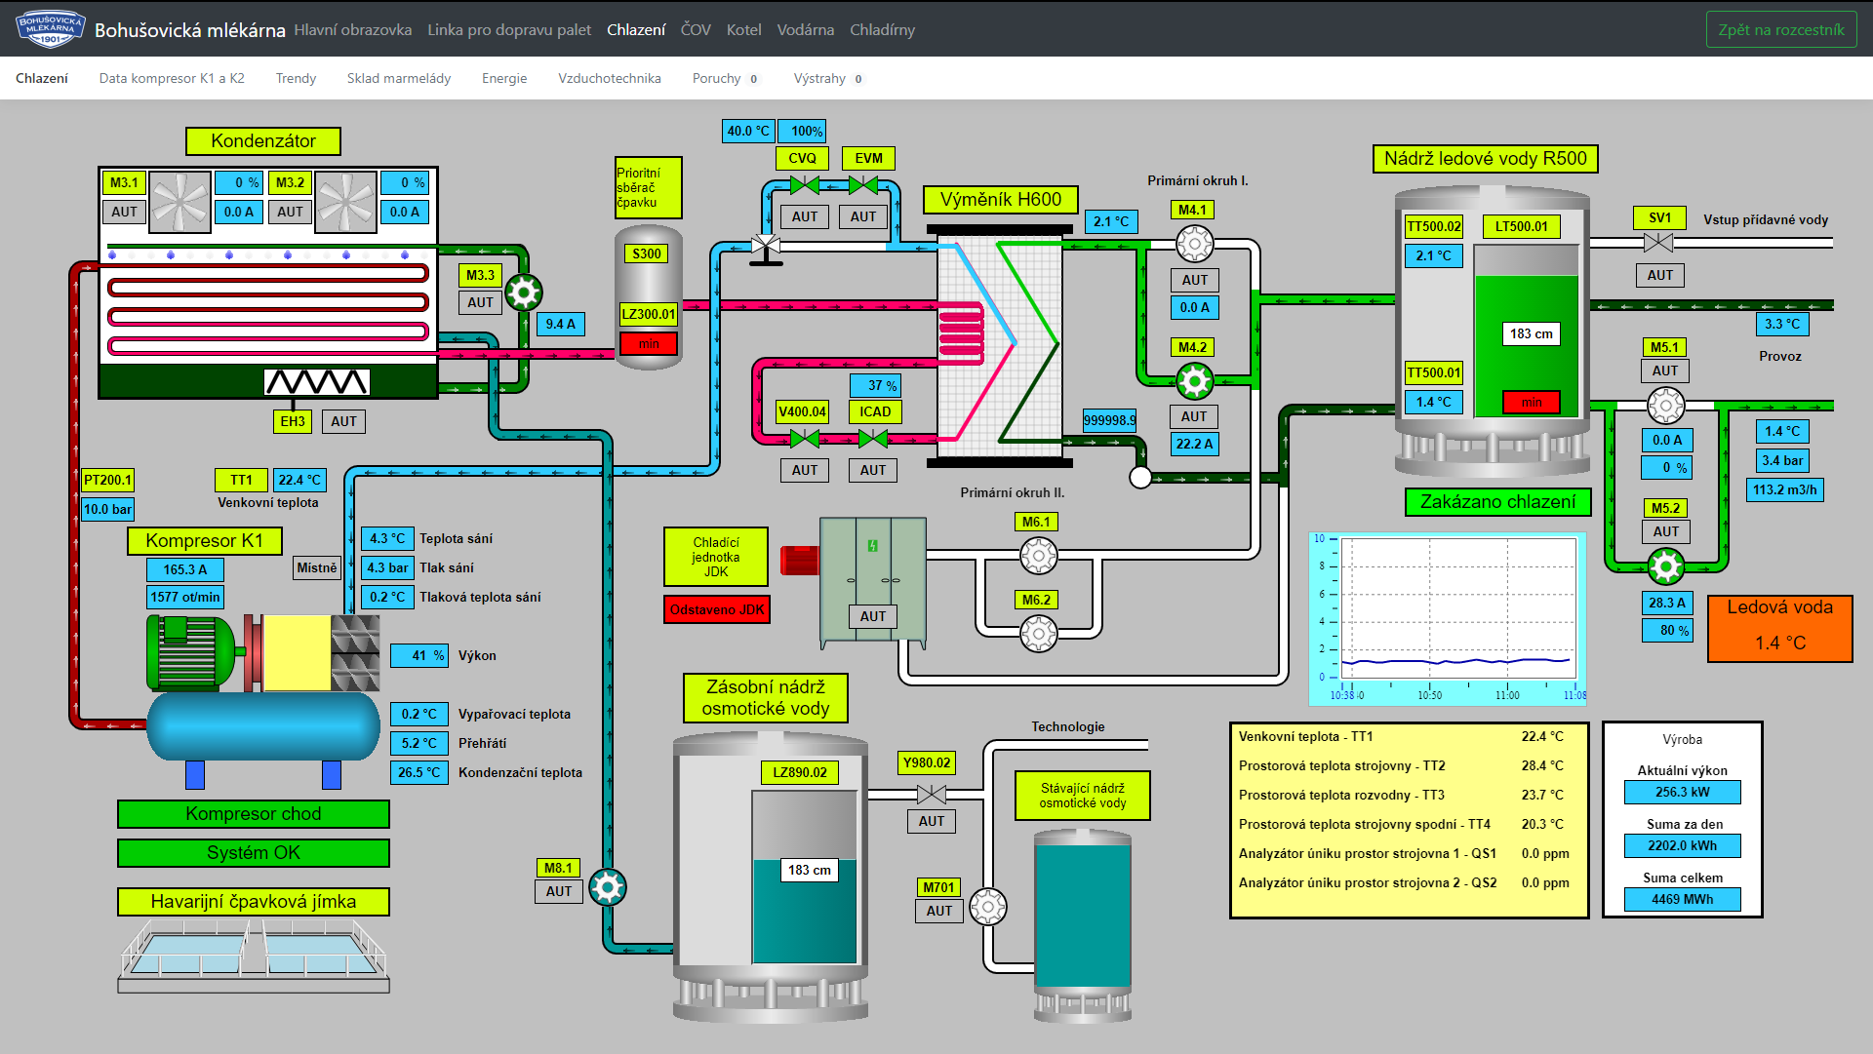This screenshot has width=1873, height=1054.
Task: Click the M3.3 green pump icon
Action: click(524, 291)
